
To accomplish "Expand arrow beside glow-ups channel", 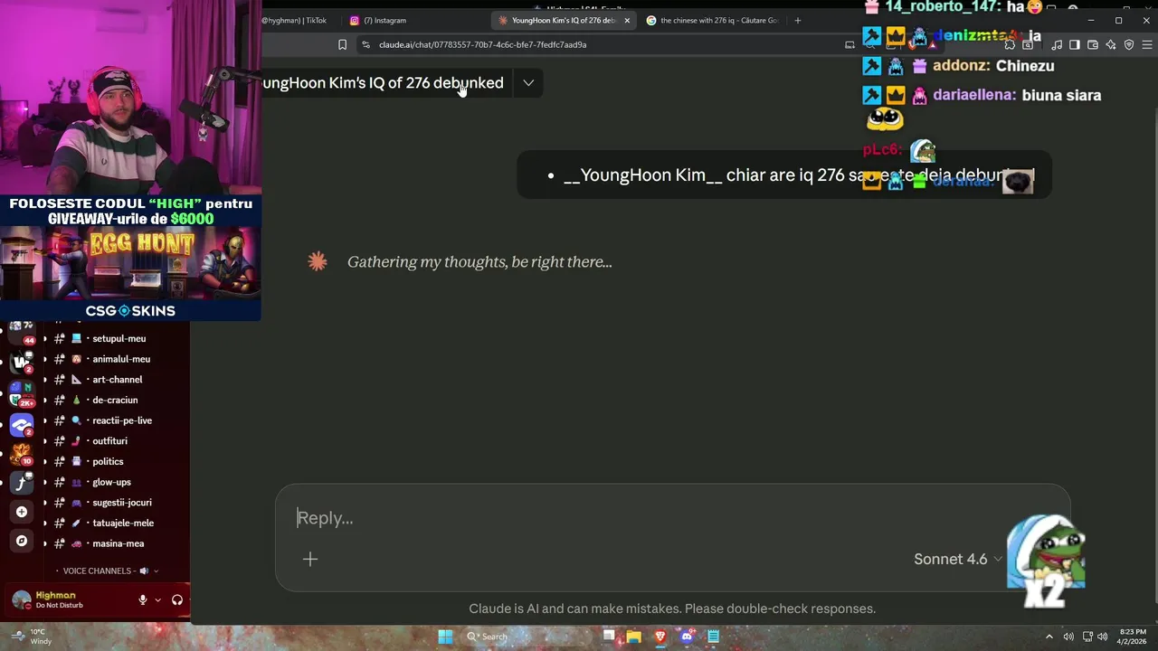I will pos(45,482).
